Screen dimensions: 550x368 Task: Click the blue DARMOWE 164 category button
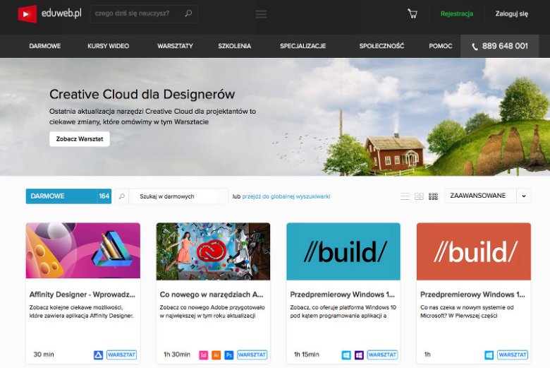(68, 196)
